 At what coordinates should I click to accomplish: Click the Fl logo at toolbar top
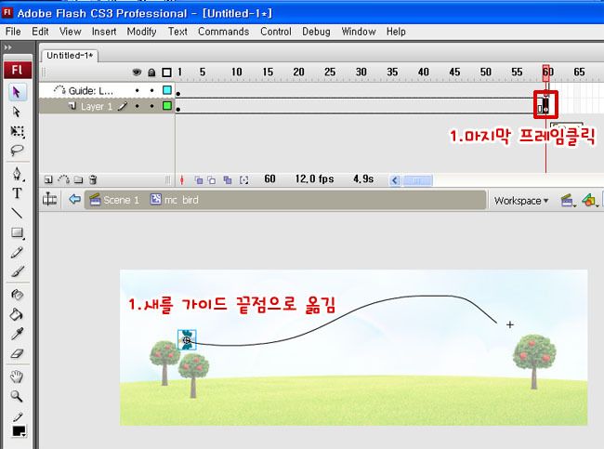(18, 71)
